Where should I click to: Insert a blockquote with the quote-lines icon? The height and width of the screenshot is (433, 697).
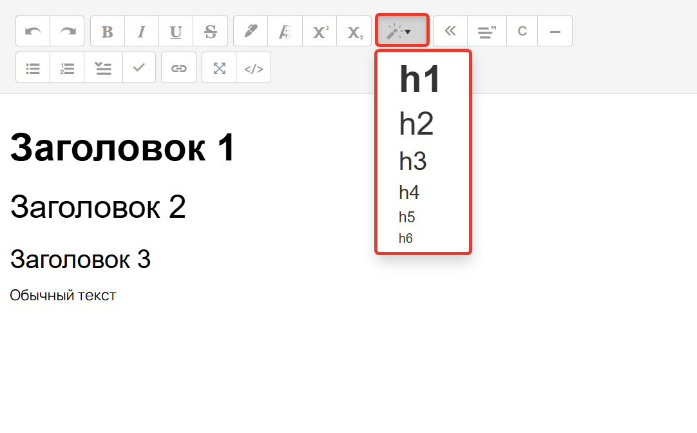click(487, 31)
